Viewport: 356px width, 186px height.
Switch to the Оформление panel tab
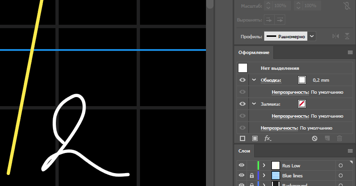254,53
